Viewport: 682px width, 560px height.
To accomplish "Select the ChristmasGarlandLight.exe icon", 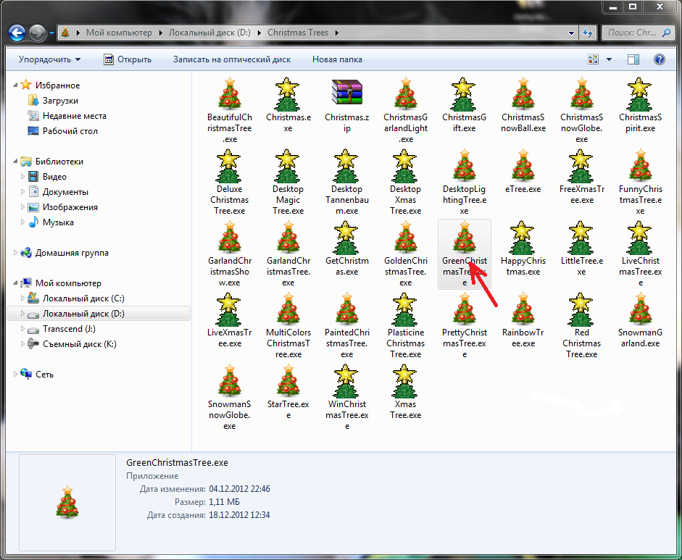I will (405, 93).
